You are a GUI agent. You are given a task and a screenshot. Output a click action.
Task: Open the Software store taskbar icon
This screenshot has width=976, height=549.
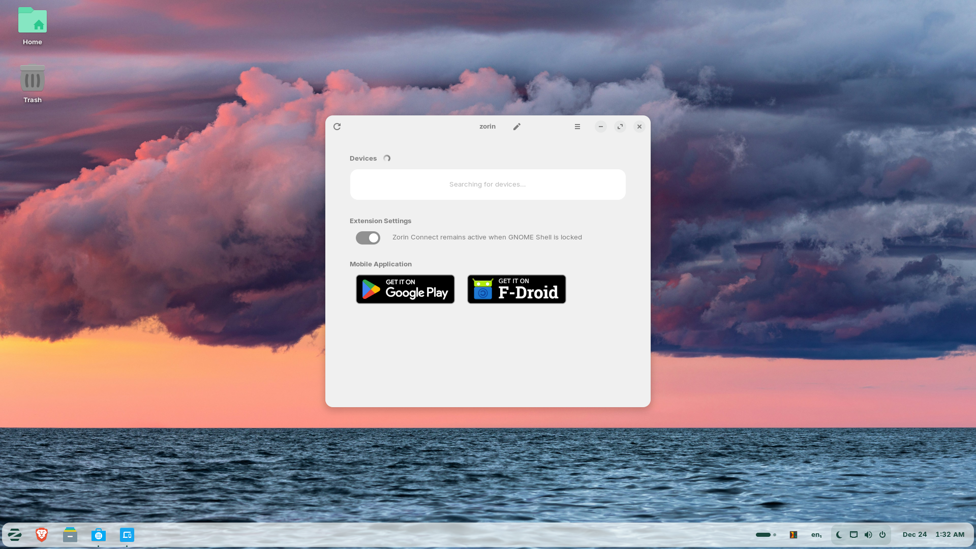click(99, 535)
